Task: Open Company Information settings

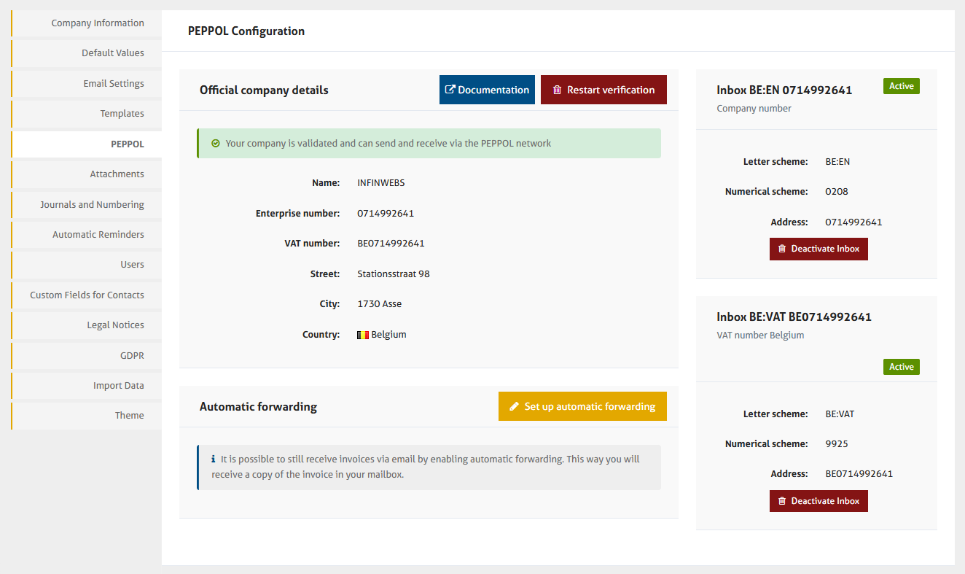Action: pos(97,23)
